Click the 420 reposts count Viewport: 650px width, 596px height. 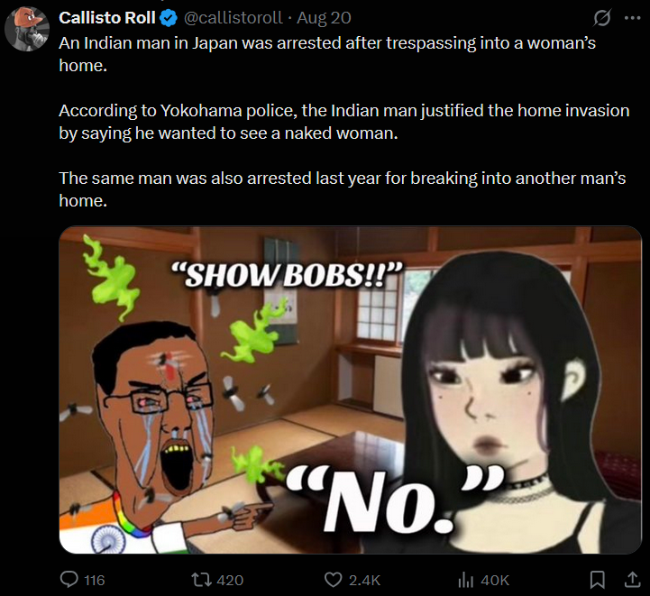coord(230,581)
